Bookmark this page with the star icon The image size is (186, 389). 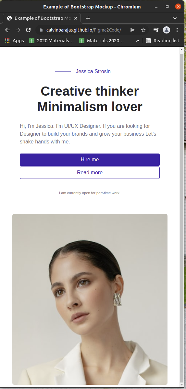click(x=143, y=30)
